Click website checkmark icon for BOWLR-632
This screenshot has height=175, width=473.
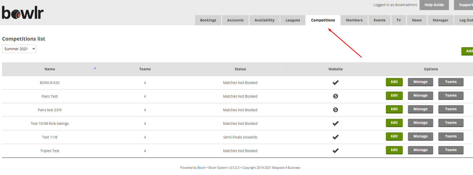pos(335,83)
